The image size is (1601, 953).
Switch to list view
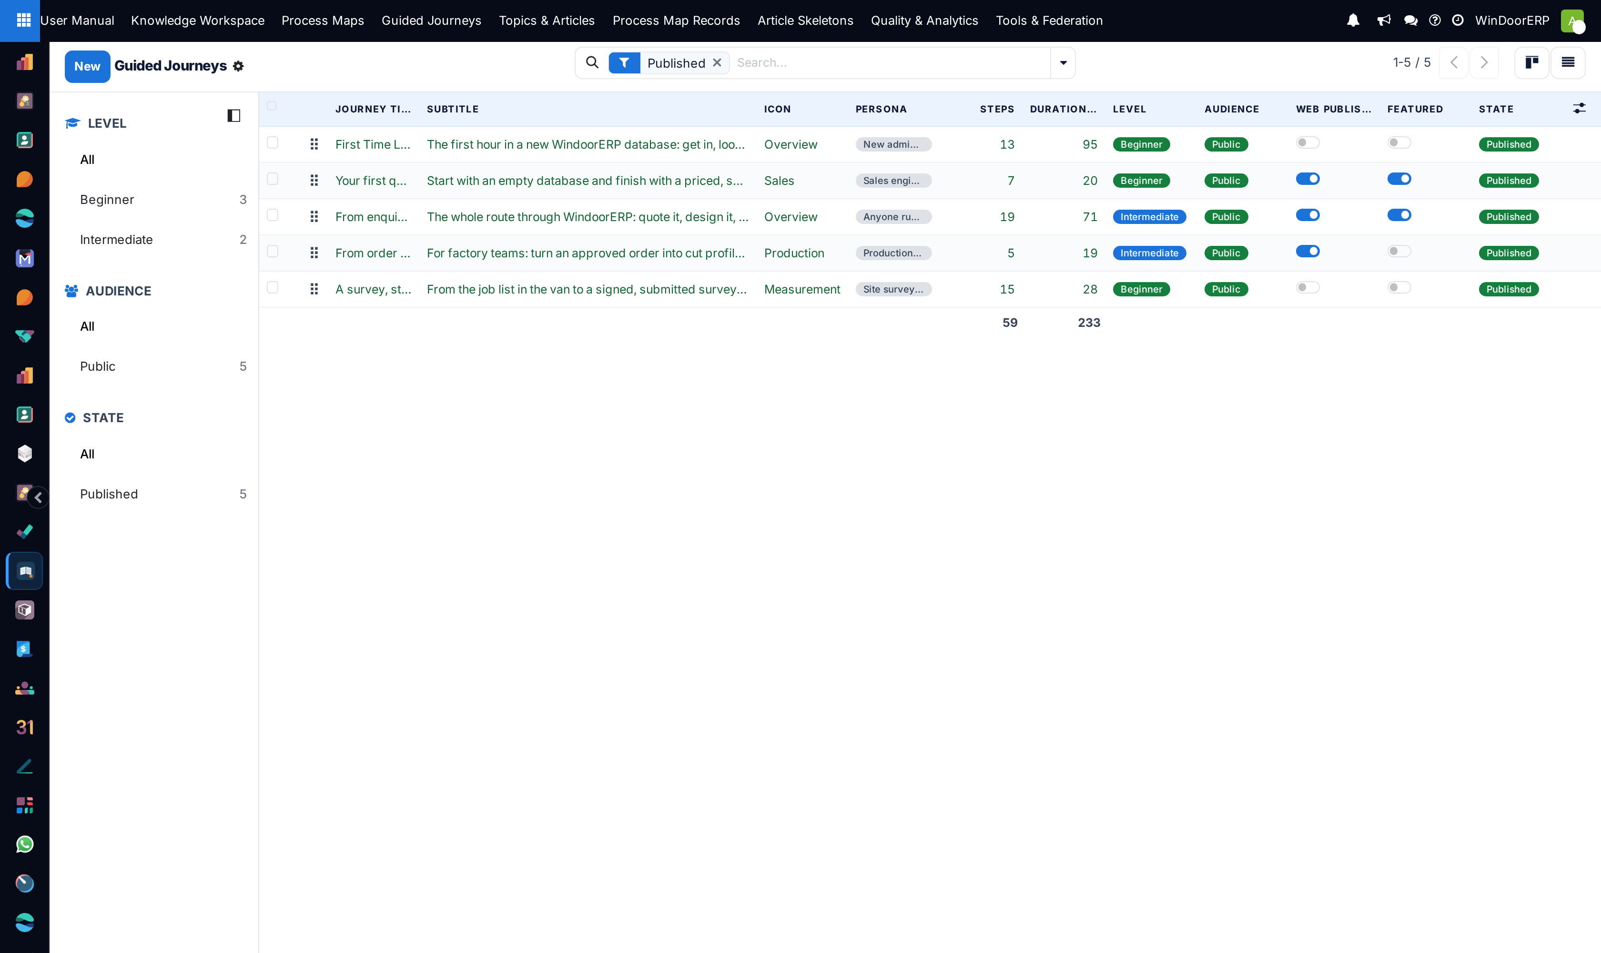coord(1568,62)
